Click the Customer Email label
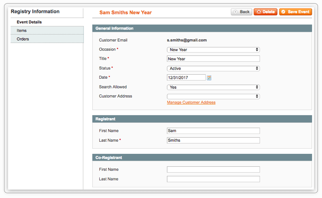Viewport: 322px width, 198px height. coord(113,40)
